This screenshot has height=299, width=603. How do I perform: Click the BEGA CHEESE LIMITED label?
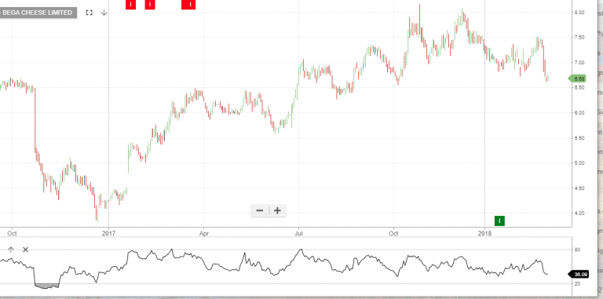[x=38, y=13]
